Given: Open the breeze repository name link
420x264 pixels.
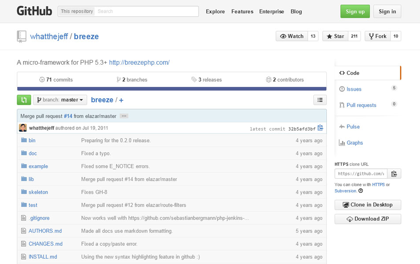Looking at the screenshot, I should pos(86,37).
